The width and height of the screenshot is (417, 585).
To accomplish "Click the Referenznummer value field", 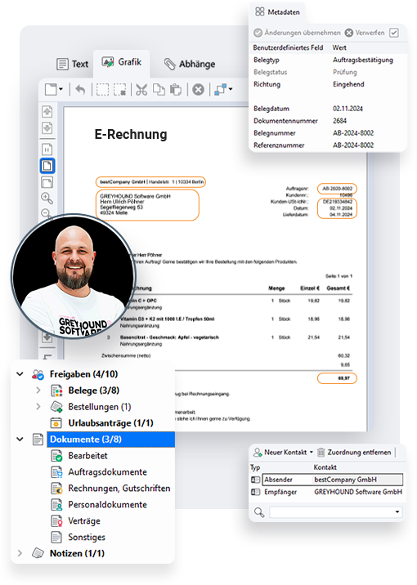I will tap(353, 145).
